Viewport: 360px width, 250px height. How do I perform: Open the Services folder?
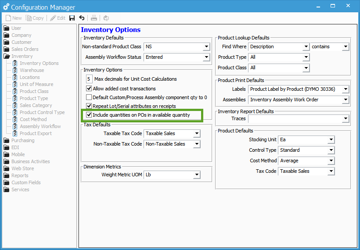[x=17, y=189]
